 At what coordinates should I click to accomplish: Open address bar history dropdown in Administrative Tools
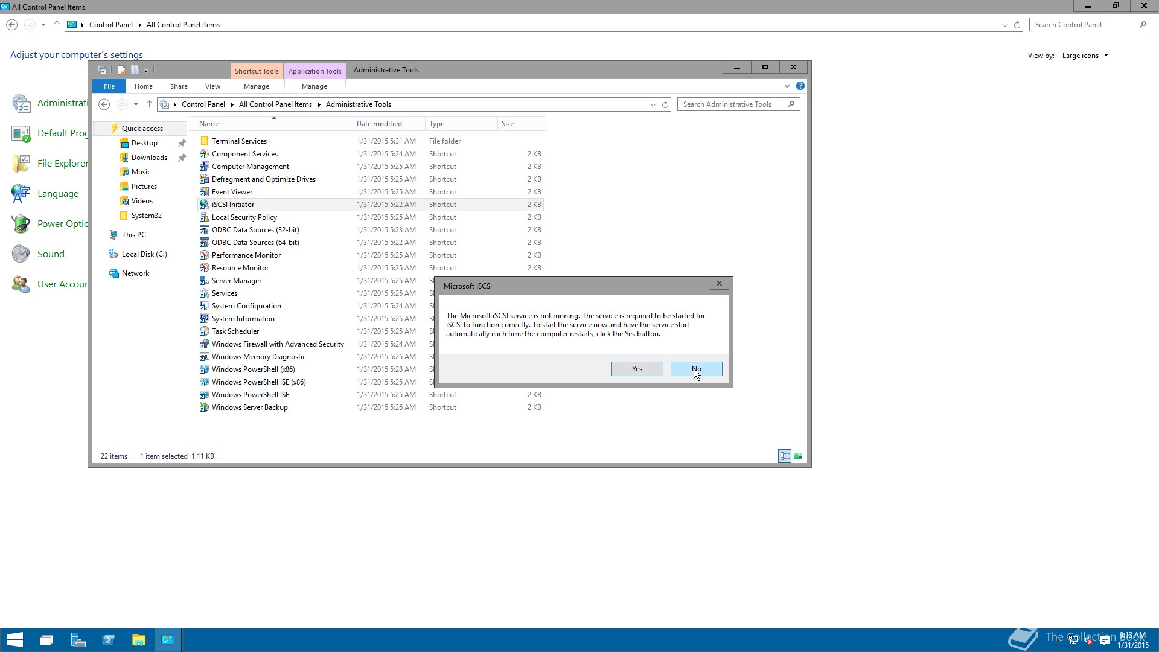coord(653,104)
